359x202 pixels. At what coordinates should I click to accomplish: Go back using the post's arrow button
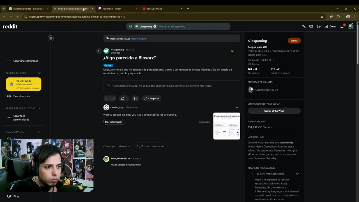[x=99, y=51]
